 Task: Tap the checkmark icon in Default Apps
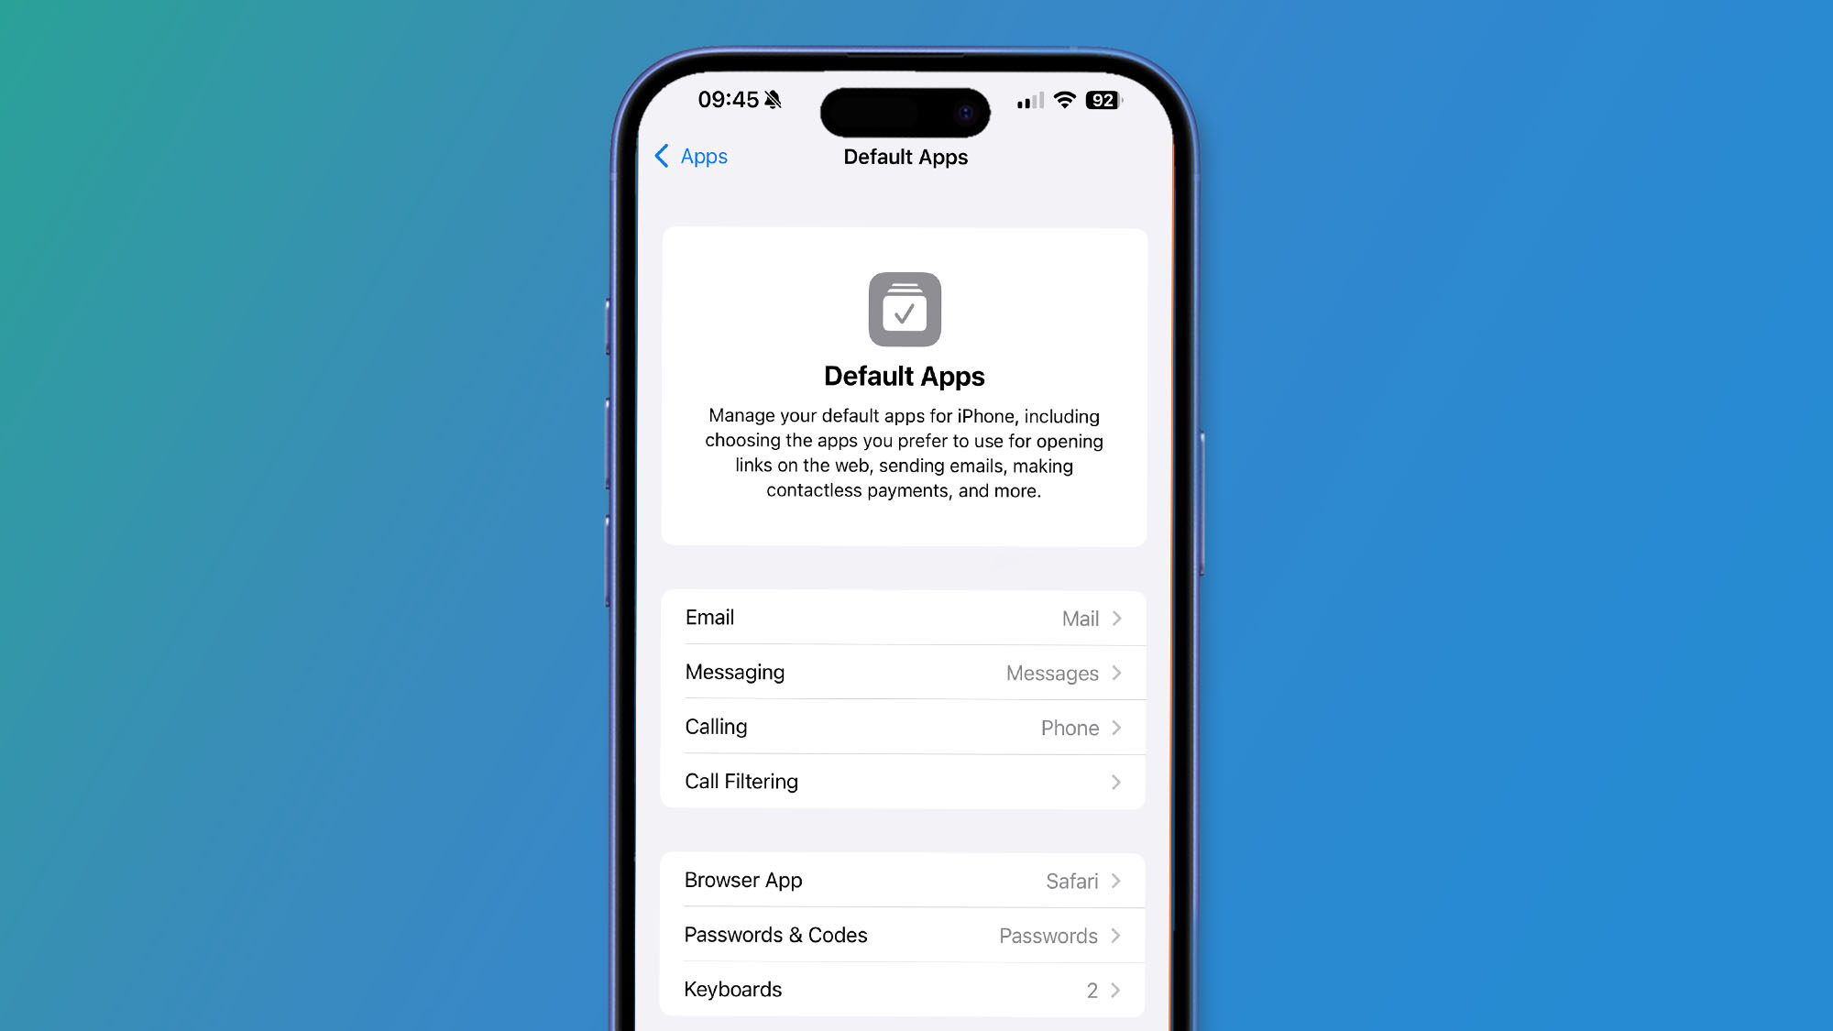coord(904,309)
